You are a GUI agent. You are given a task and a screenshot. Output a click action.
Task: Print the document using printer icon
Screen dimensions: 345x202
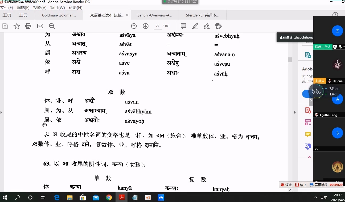(28, 26)
